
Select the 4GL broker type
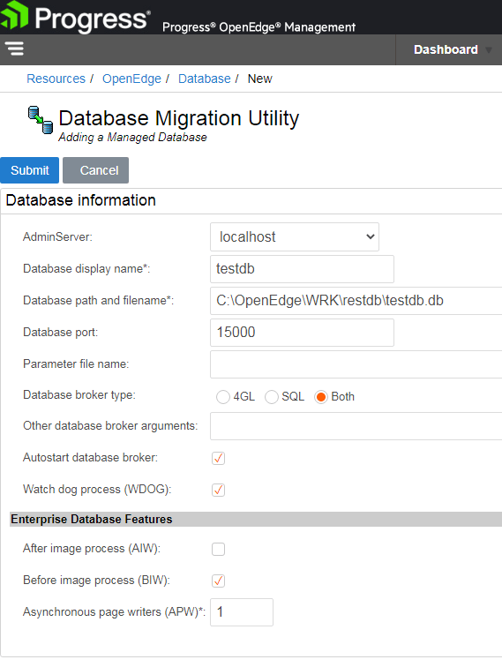pos(223,397)
